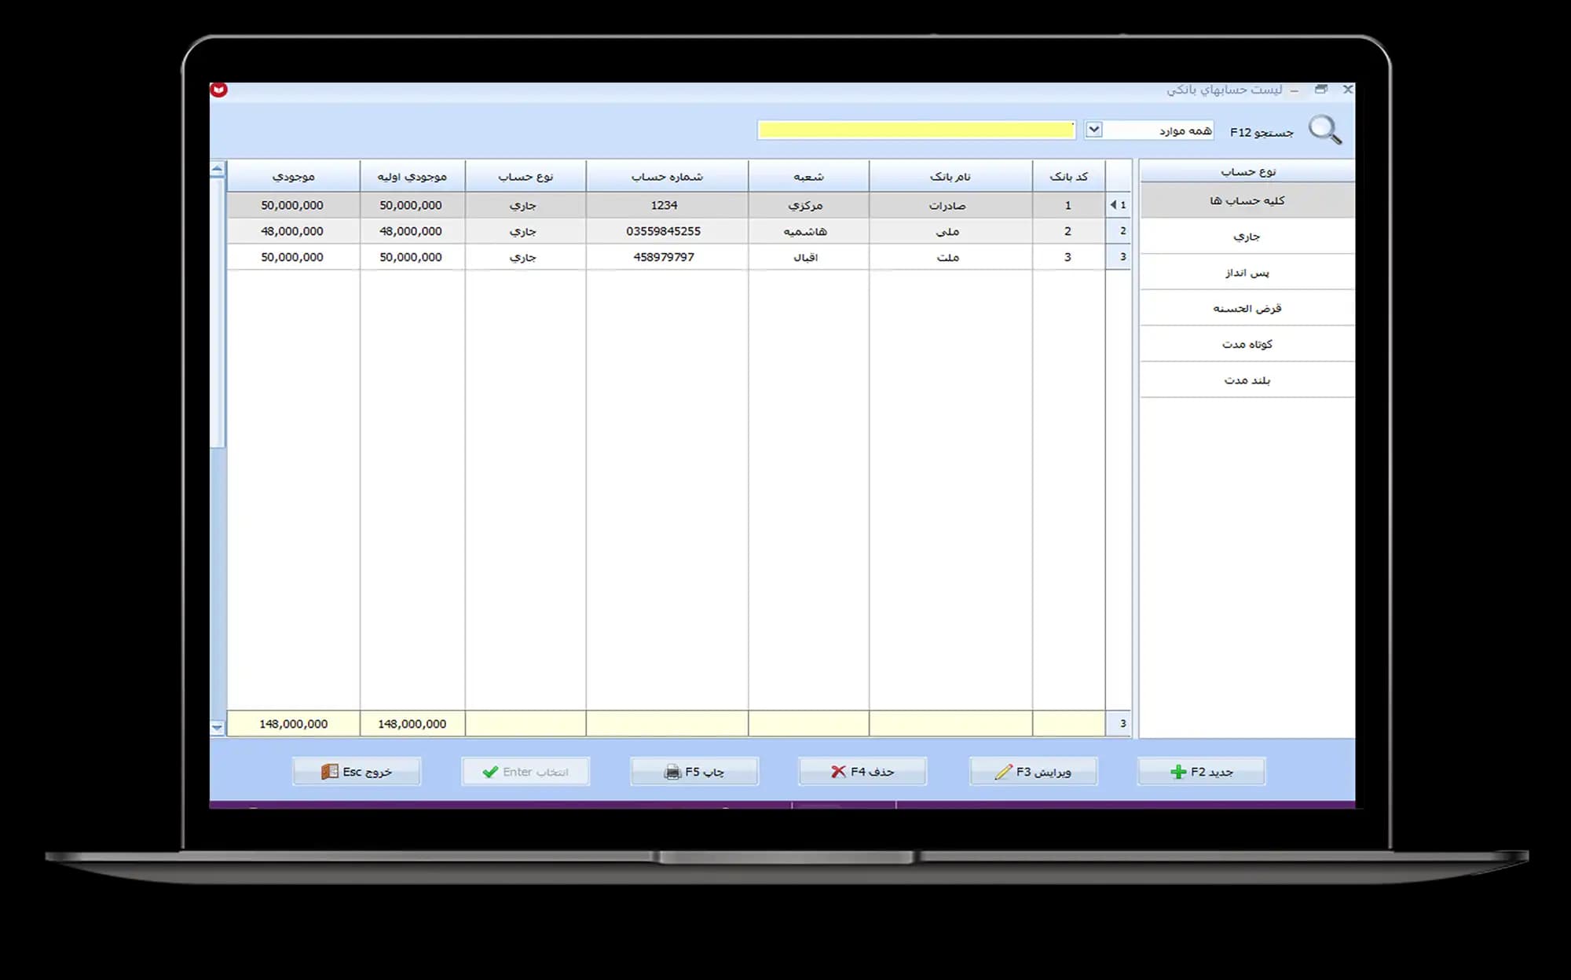Click the 'جستجو F12' search label
This screenshot has width=1571, height=980.
click(1262, 132)
